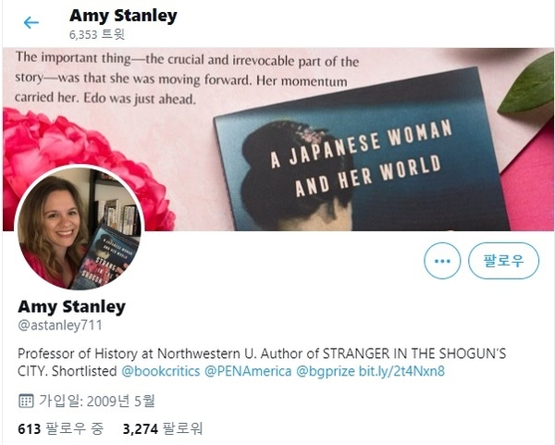This screenshot has width=555, height=445.
Task: Open Amy Stanley's profile photo
Action: [79, 228]
